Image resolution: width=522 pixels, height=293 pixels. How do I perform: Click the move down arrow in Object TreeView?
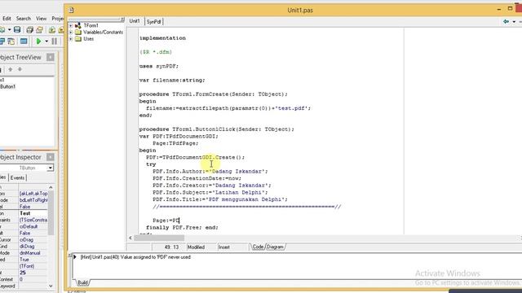pos(20,69)
